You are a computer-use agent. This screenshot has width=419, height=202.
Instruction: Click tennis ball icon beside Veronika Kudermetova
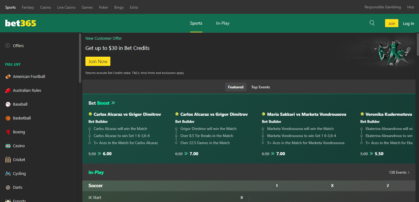[x=362, y=114]
